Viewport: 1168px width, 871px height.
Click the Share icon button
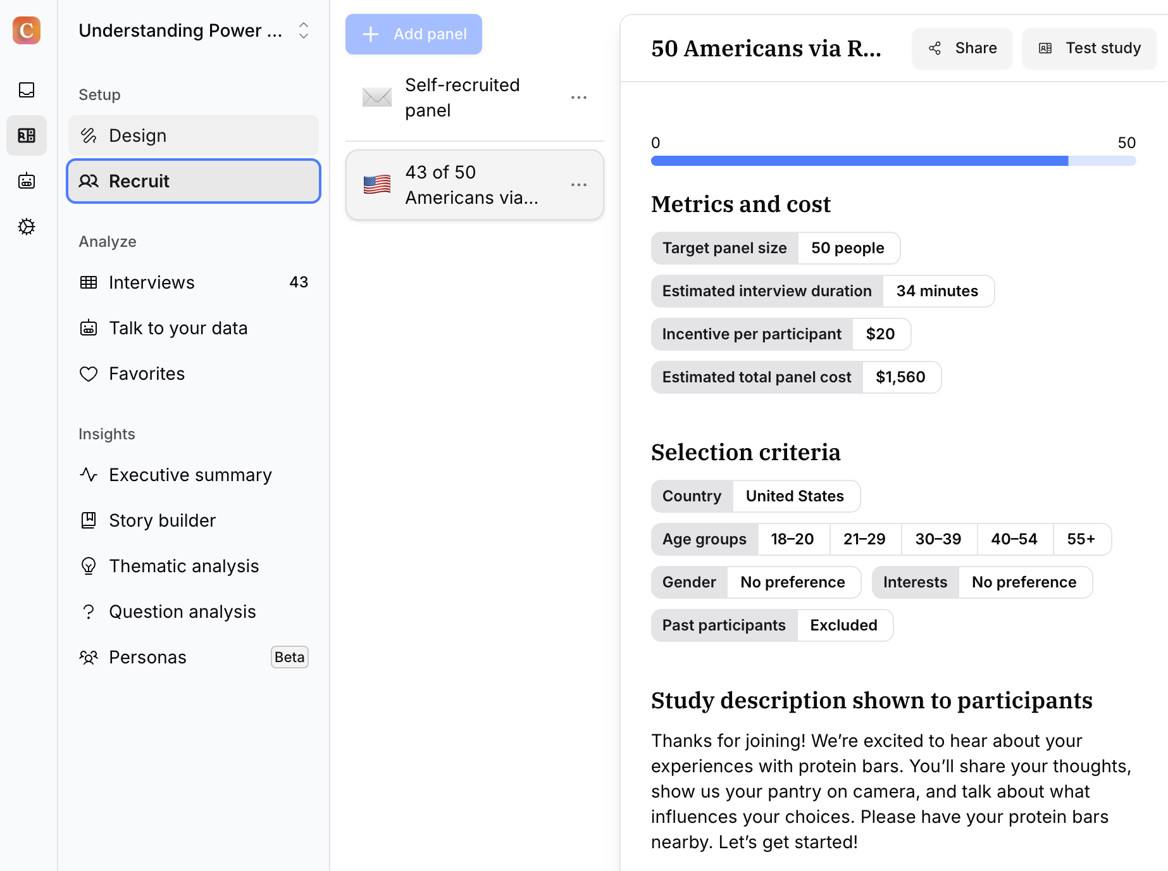pos(962,48)
